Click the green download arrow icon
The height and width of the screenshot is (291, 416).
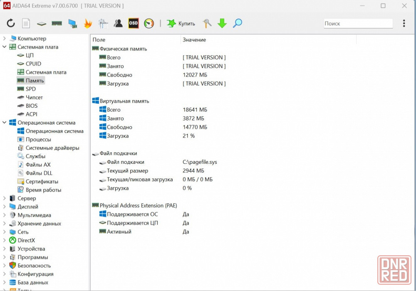pyautogui.click(x=222, y=24)
